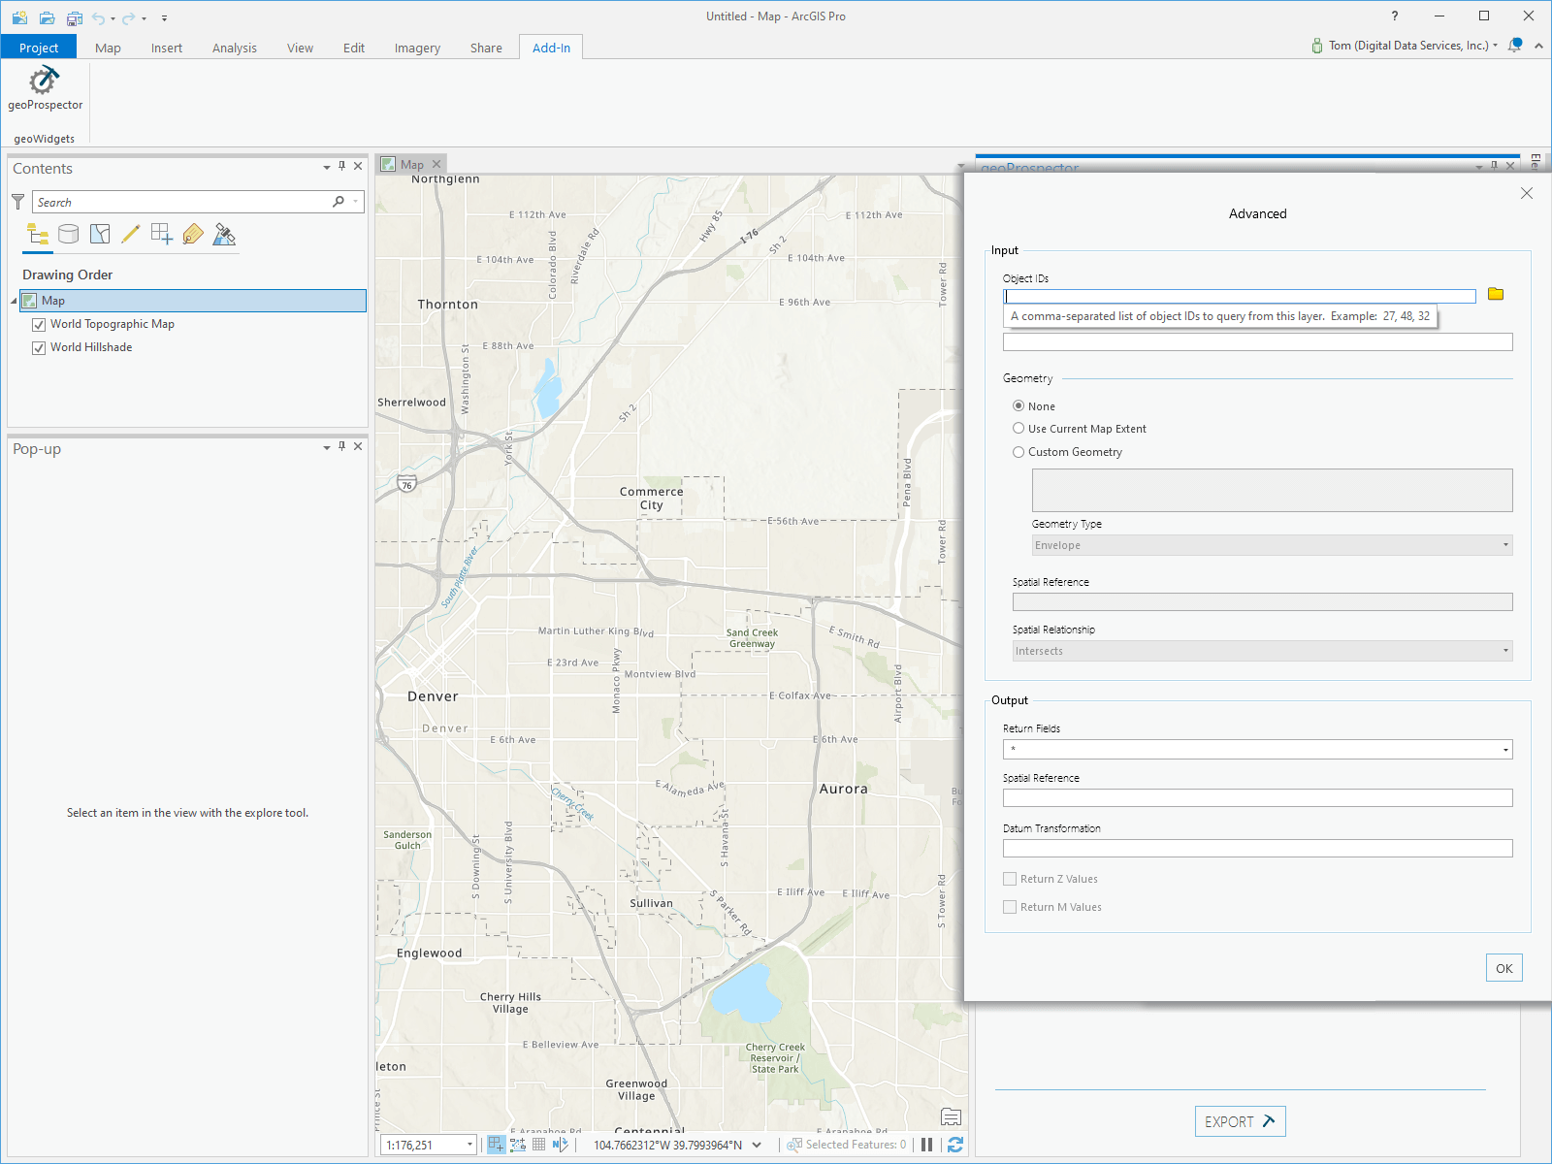Open the filter icon in Contents
This screenshot has height=1164, width=1552.
click(x=17, y=202)
